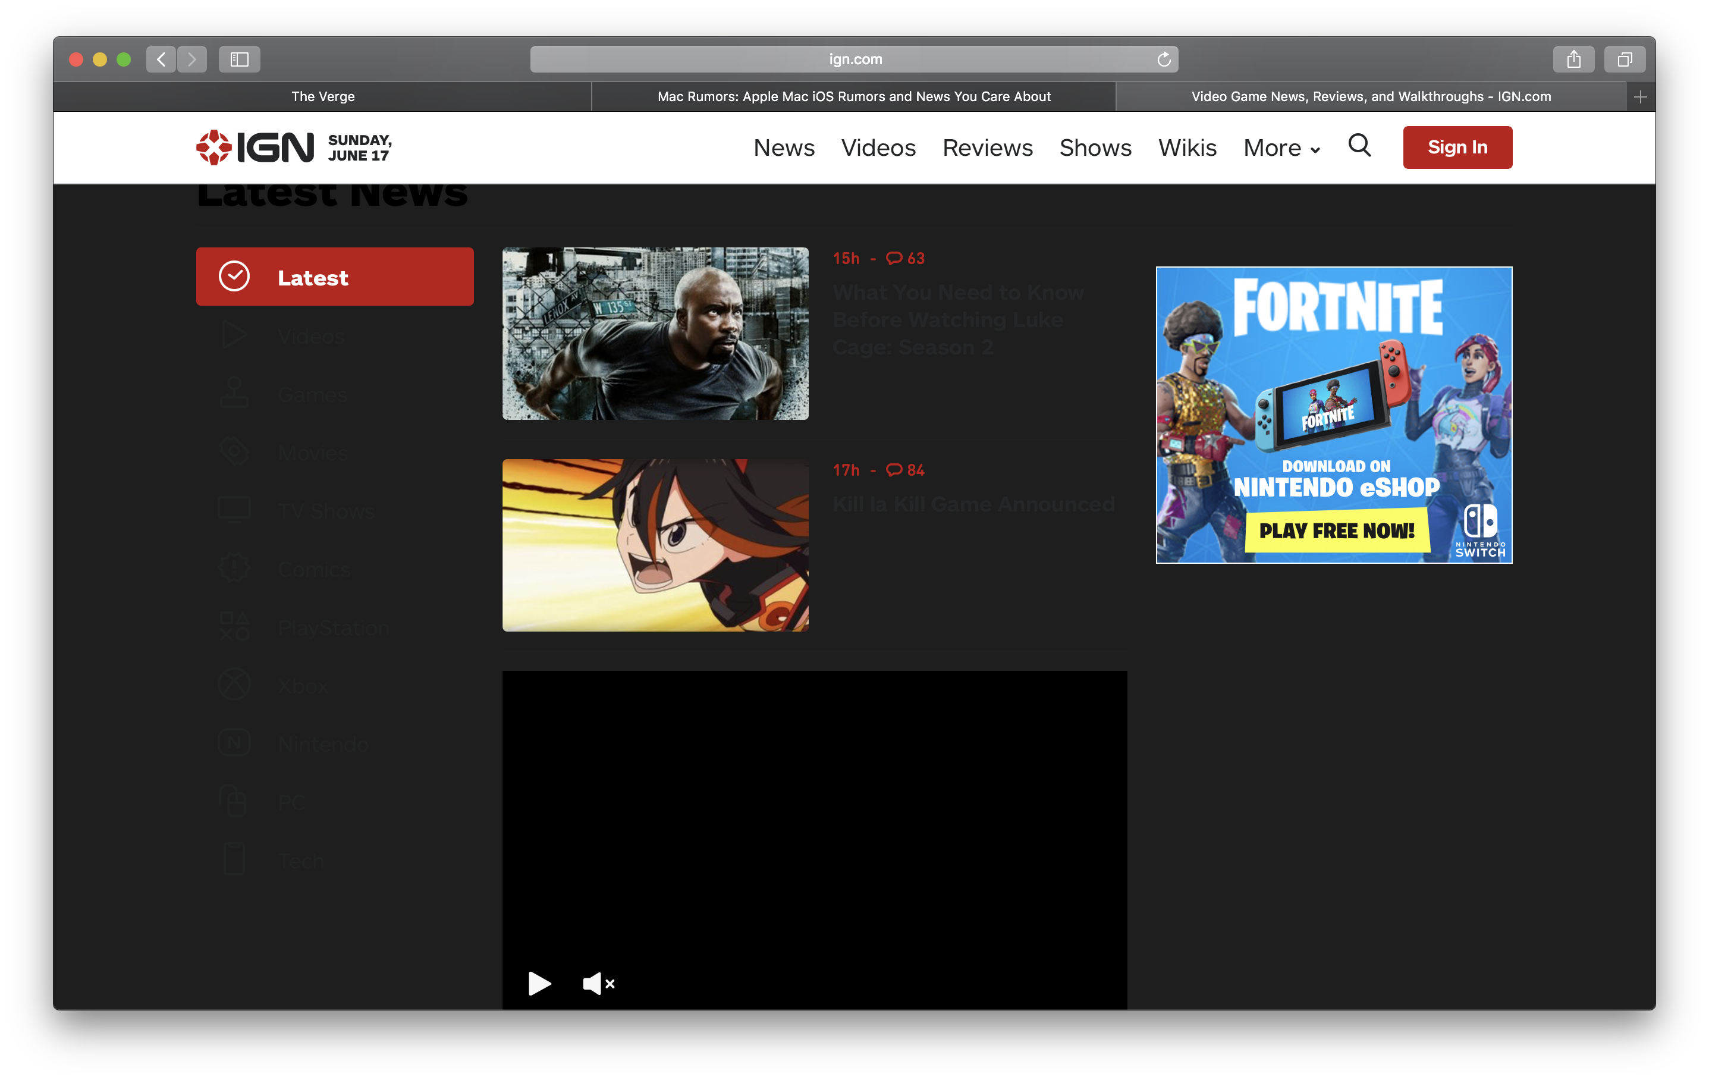Click the Sunday, June 17 date
Viewport: 1709px width, 1080px height.
[360, 147]
